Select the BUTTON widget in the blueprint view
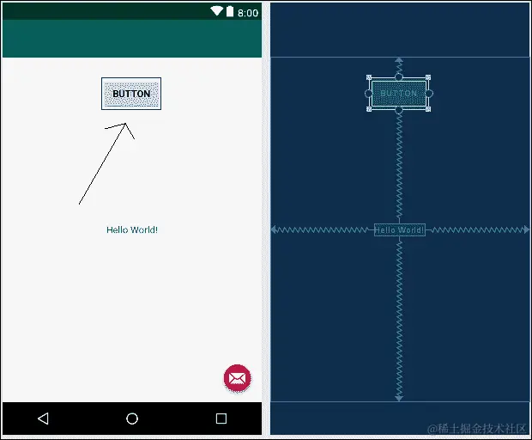This screenshot has height=440, width=532. [399, 93]
